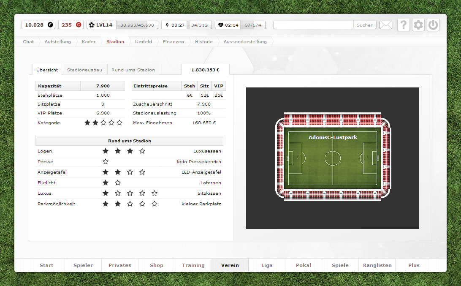Viewport: 461px width, 286px height.
Task: Open the Chat section
Action: [x=28, y=41]
